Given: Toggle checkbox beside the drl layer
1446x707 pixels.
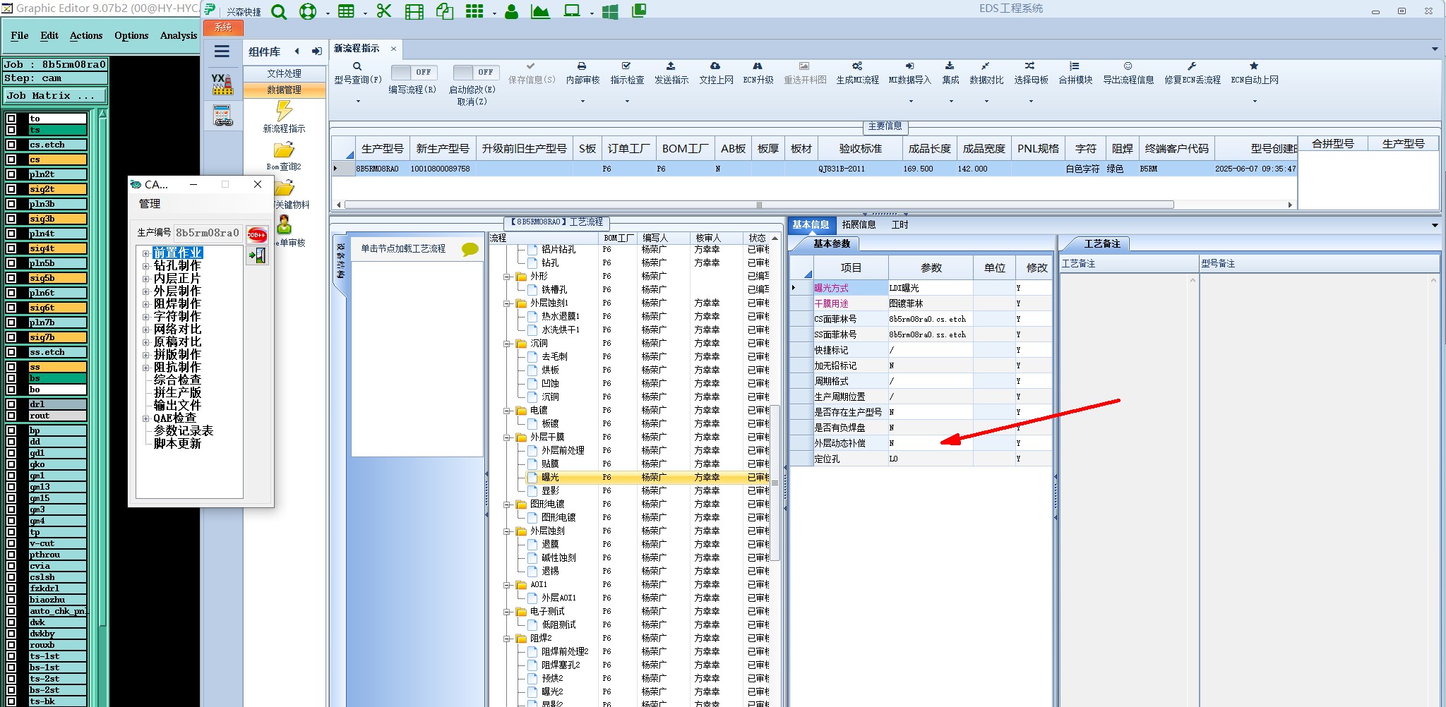Looking at the screenshot, I should click(x=11, y=404).
